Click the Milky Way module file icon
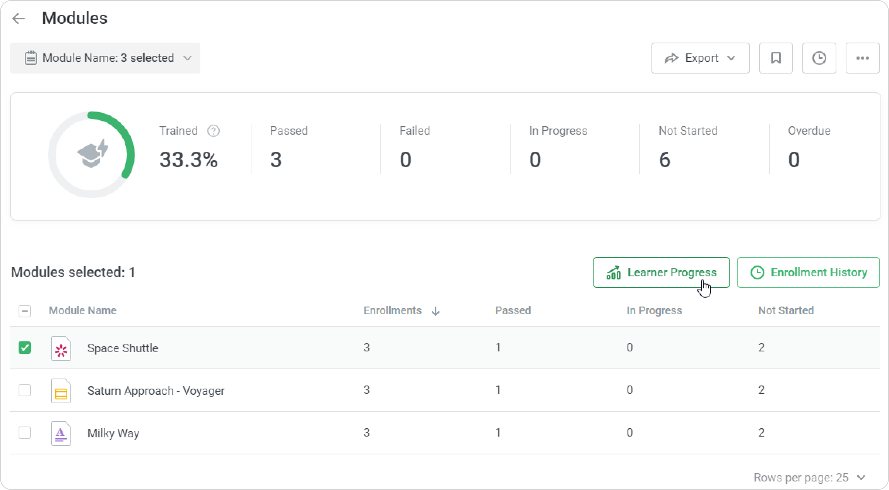Screen dimensions: 889x490 coord(61,433)
